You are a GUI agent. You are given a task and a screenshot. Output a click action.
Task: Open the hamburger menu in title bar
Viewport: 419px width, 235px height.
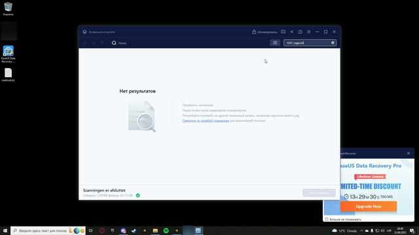pyautogui.click(x=309, y=32)
